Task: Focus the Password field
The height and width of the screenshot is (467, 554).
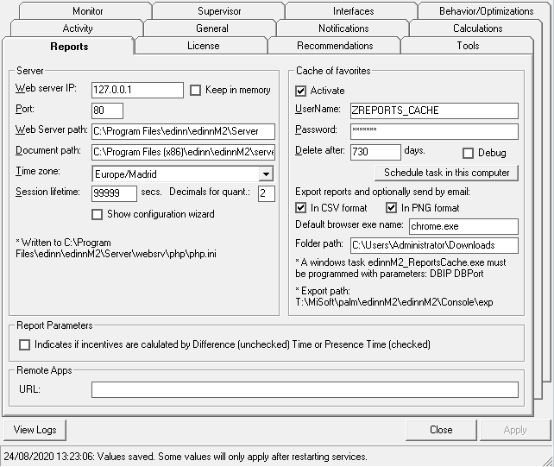Action: [434, 131]
